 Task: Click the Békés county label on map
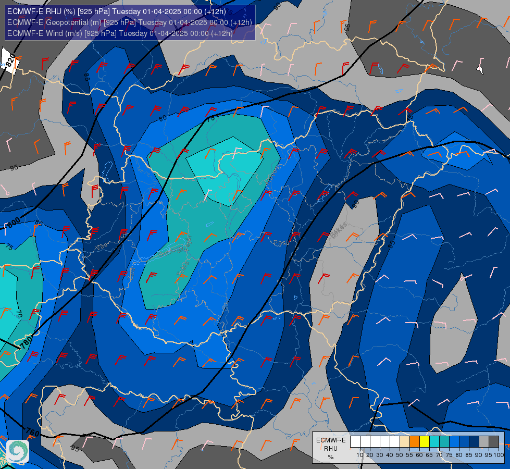pyautogui.click(x=339, y=230)
